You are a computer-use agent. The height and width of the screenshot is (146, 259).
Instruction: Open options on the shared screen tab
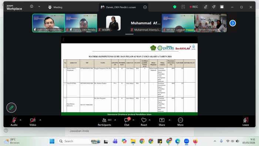tap(145, 7)
